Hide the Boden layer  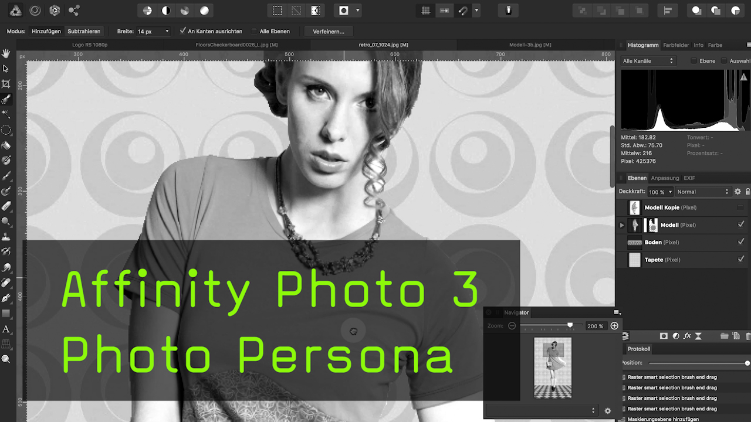click(740, 242)
